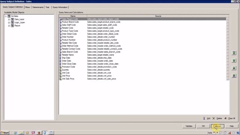Move selected query item up one position
This screenshot has width=240, height=135.
(x=234, y=61)
